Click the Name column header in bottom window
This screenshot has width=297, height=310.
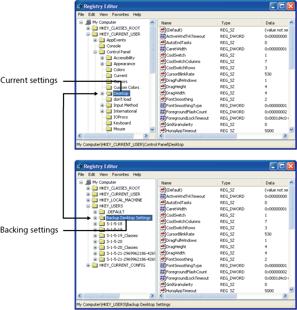click(x=167, y=183)
